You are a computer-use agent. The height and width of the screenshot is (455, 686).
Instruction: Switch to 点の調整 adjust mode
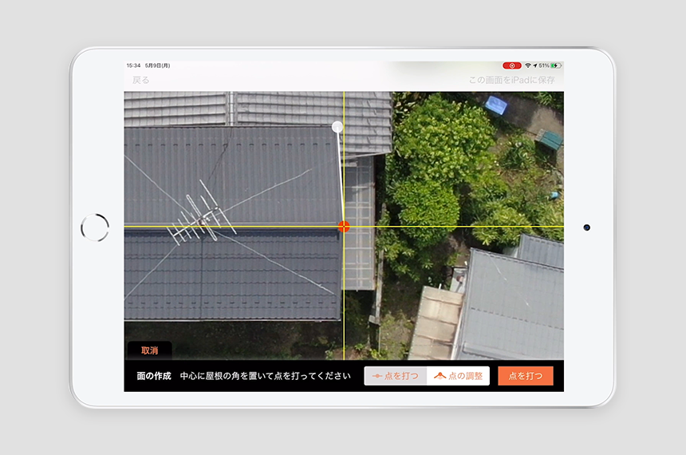pyautogui.click(x=459, y=376)
